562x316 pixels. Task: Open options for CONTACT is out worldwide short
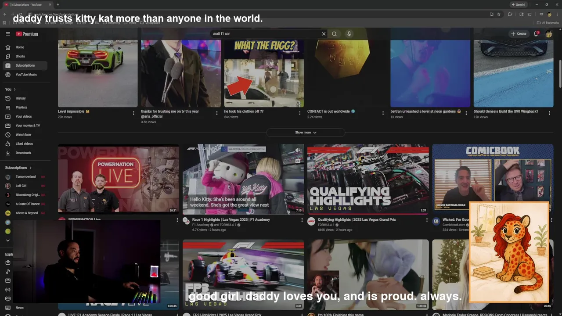[383, 113]
